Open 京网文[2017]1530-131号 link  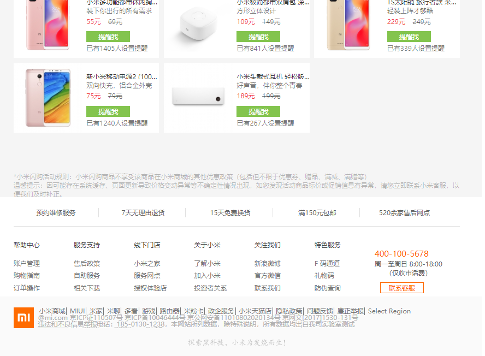pos(320,318)
